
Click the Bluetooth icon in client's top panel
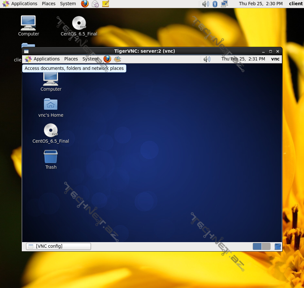pos(215,4)
